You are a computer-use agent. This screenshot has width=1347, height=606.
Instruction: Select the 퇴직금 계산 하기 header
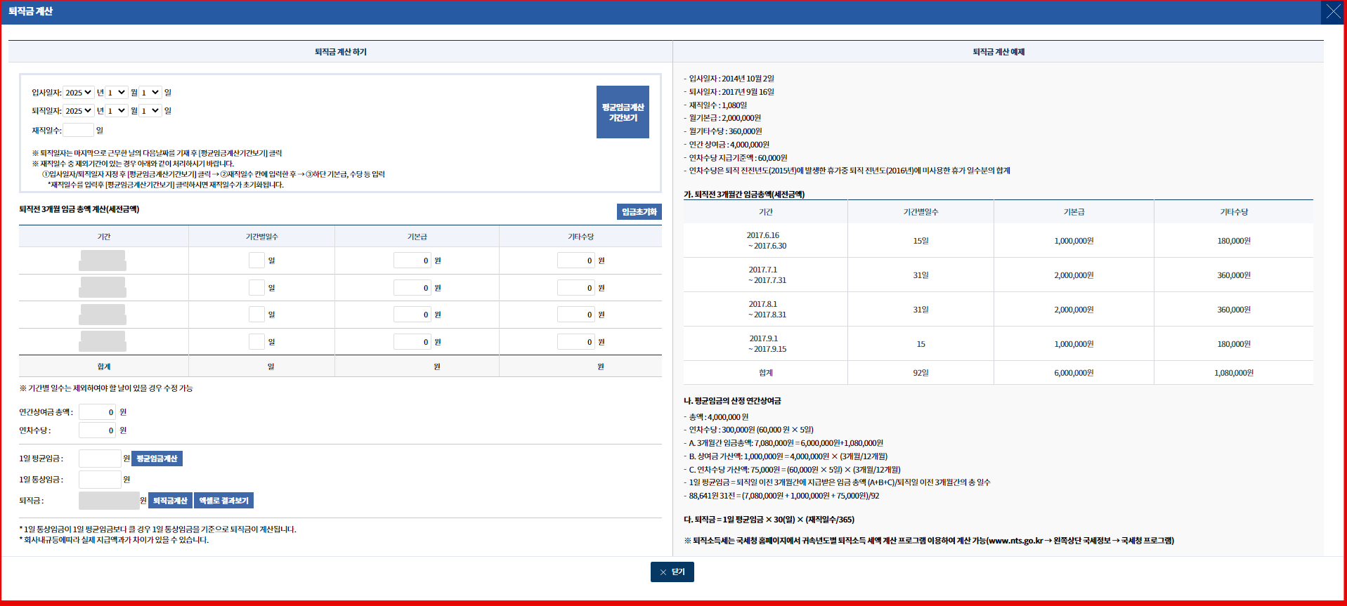[x=341, y=52]
